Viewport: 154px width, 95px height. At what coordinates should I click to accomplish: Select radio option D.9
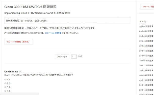(x=5, y=91)
